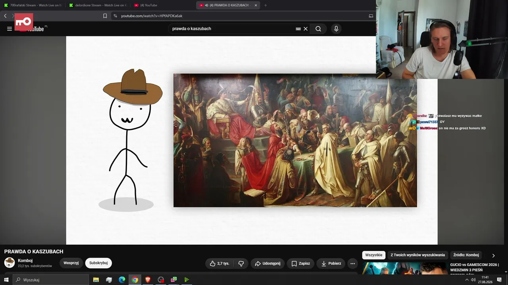Image resolution: width=508 pixels, height=285 pixels.
Task: Open the Windows Start menu
Action: (6, 280)
